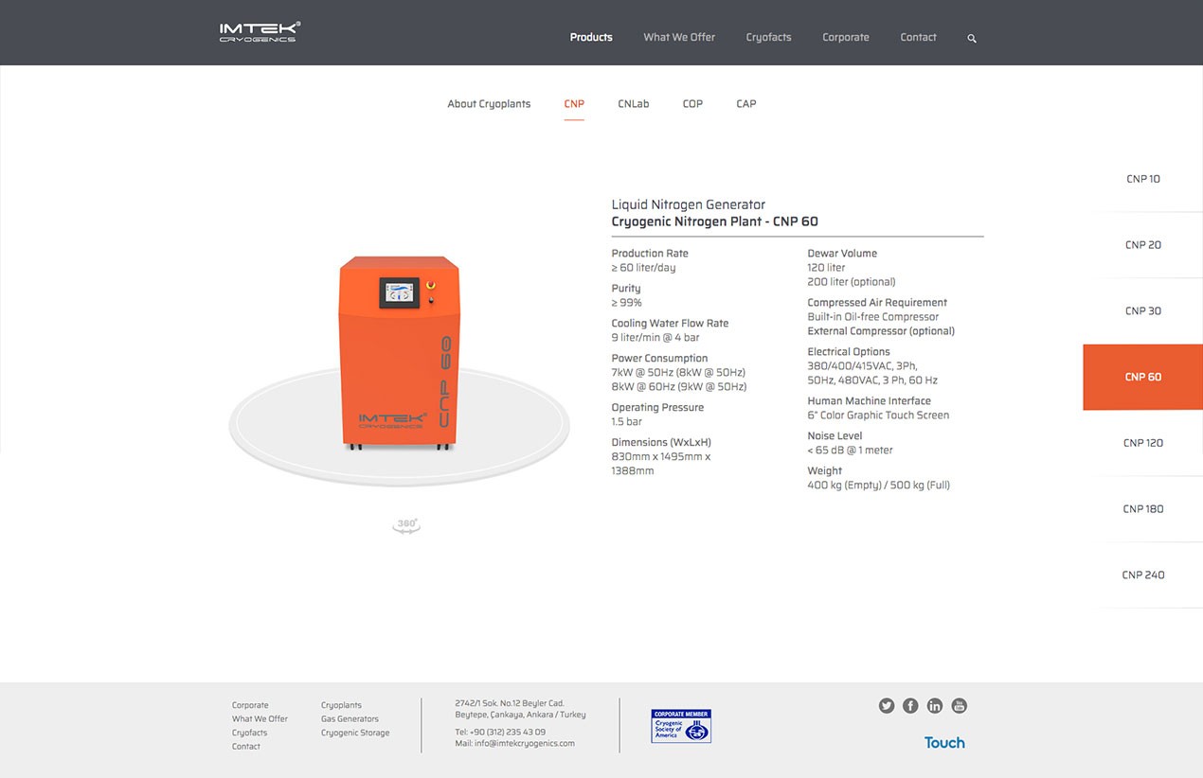This screenshot has height=778, width=1203.
Task: Click the telephone number in footer
Action: click(509, 733)
